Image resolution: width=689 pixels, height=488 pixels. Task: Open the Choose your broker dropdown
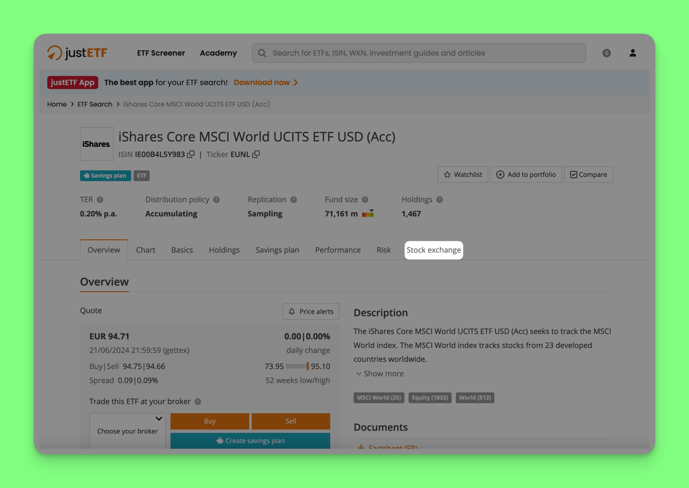(127, 431)
